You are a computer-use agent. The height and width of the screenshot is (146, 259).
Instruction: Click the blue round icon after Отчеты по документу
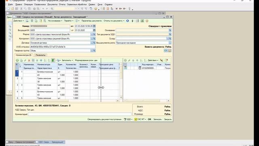click(x=127, y=21)
